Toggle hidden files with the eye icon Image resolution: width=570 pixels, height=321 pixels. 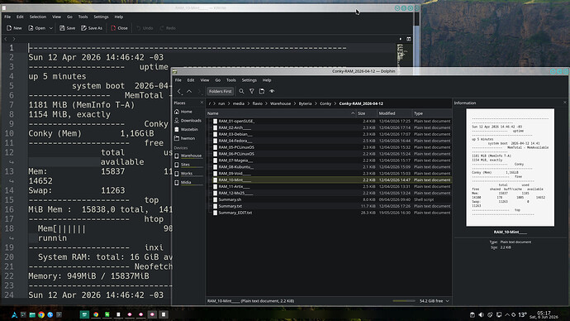(x=272, y=91)
